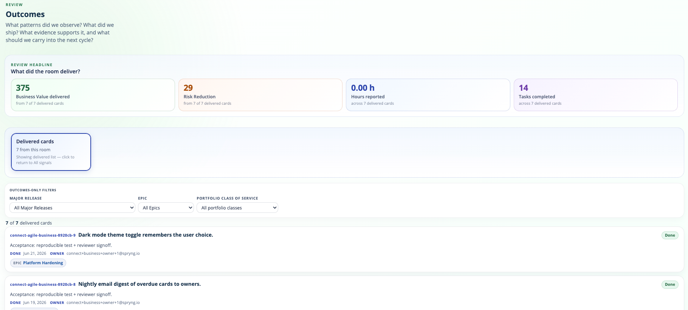688x310 pixels.
Task: Open card link connect-agile-business-8920cb-9
Action: point(43,235)
